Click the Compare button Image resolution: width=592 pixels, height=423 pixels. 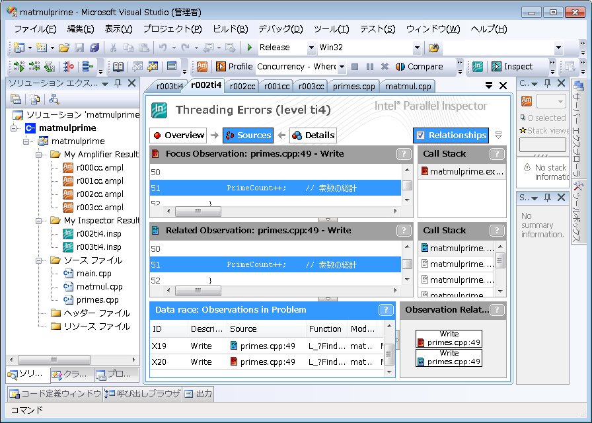[x=419, y=67]
